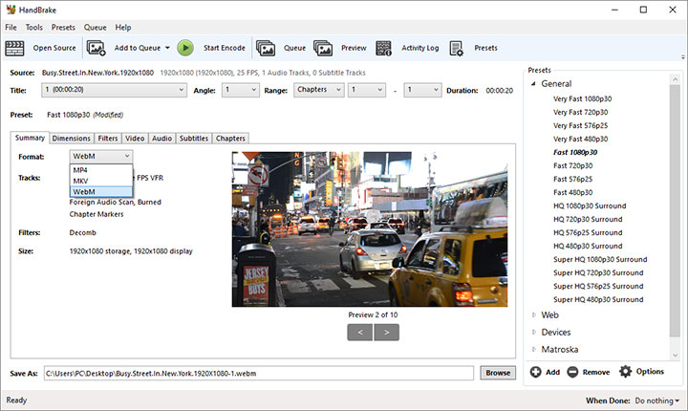Screen dimensions: 688x411
Task: Click the Add preset plus icon
Action: click(536, 371)
